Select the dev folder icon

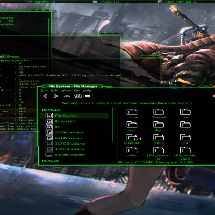click(x=159, y=125)
